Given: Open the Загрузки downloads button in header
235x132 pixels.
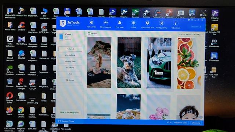Looking at the screenshot, I should [196, 27].
